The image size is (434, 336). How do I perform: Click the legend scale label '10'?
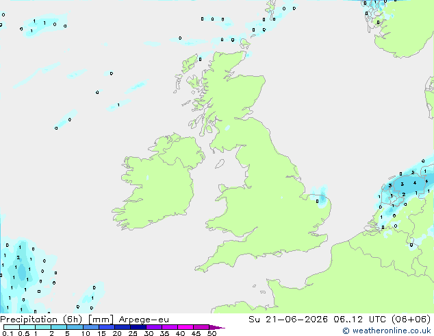click(86, 333)
